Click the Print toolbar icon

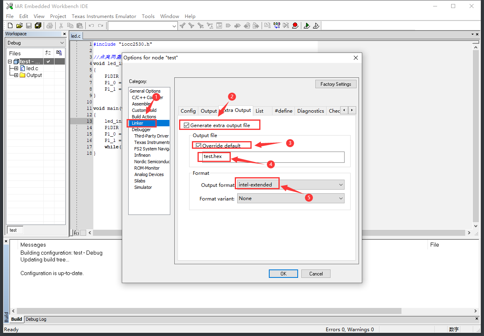(x=50, y=26)
